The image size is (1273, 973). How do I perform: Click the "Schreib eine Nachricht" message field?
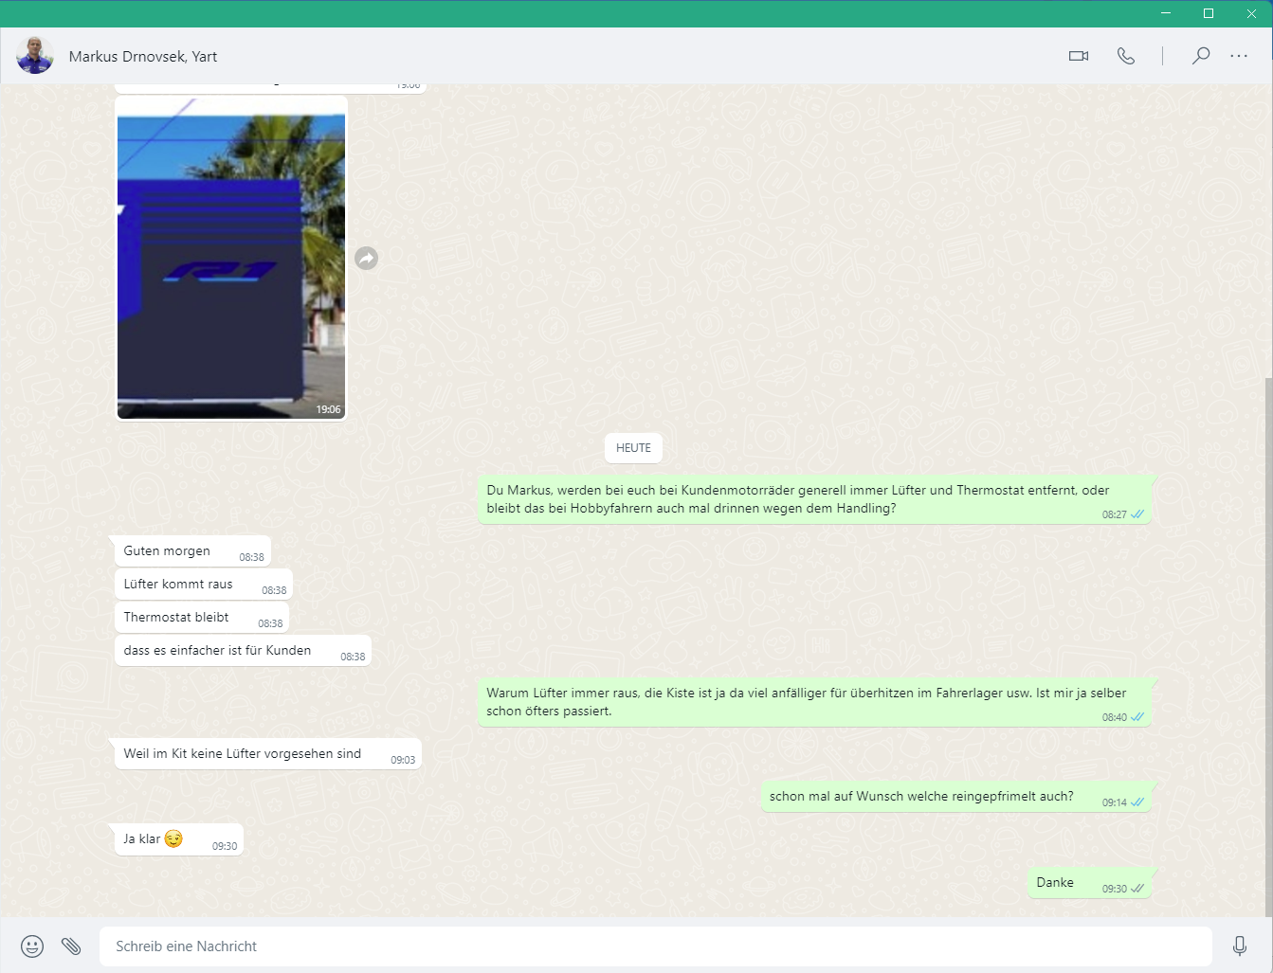(x=654, y=946)
